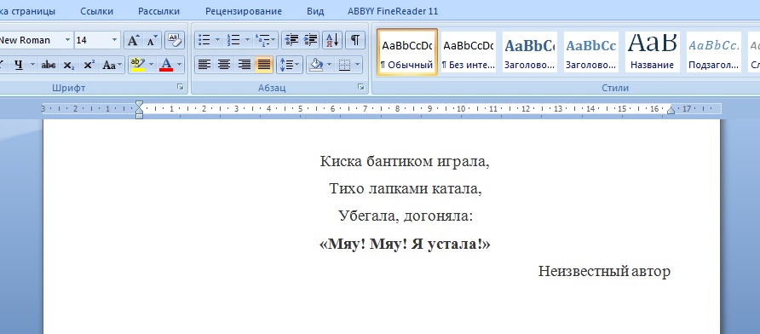This screenshot has height=334, width=760.
Task: Open bullet library dropdown arrow
Action: pyautogui.click(x=217, y=41)
